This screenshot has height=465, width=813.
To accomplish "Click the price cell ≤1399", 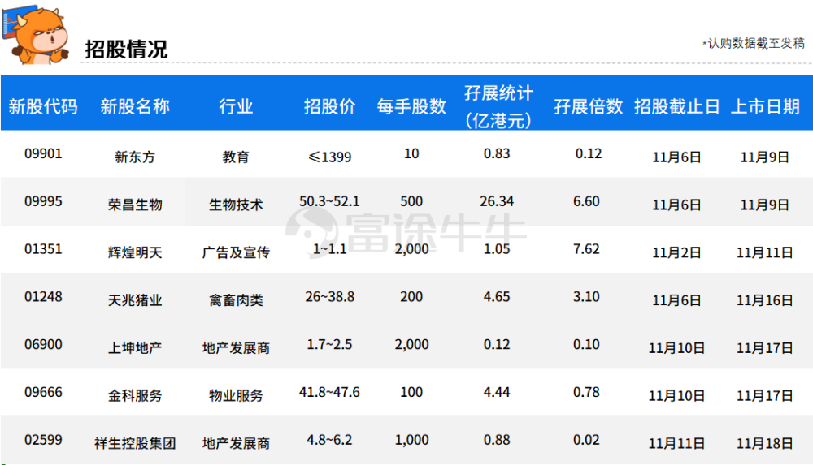I will pyautogui.click(x=330, y=157).
